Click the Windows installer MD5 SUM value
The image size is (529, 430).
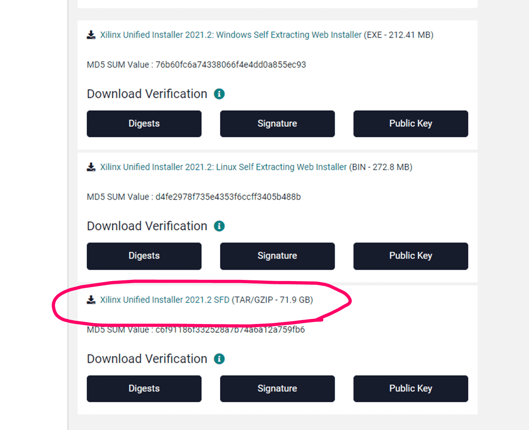[x=231, y=65]
